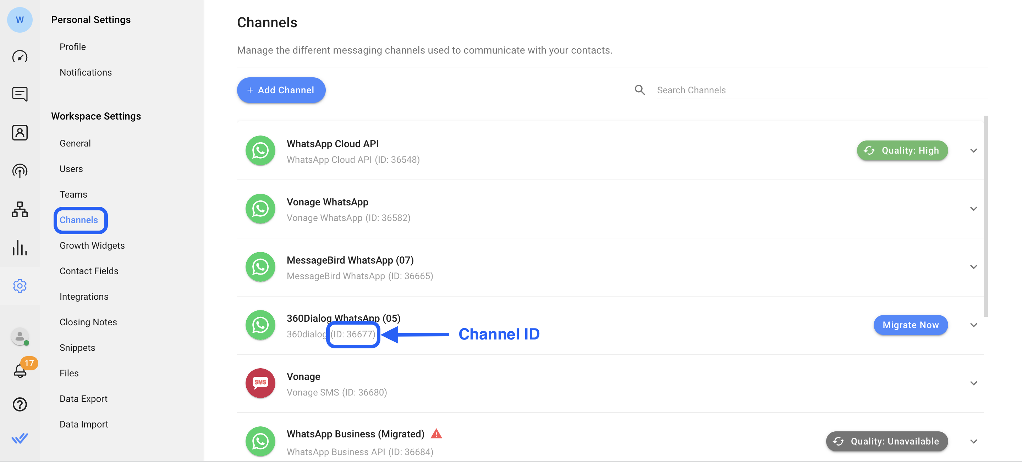
Task: Click the search magnifier icon
Action: click(640, 90)
